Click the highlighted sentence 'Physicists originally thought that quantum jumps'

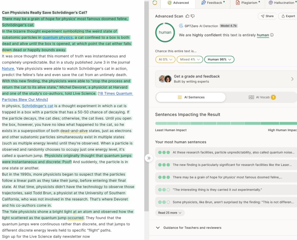88,156
